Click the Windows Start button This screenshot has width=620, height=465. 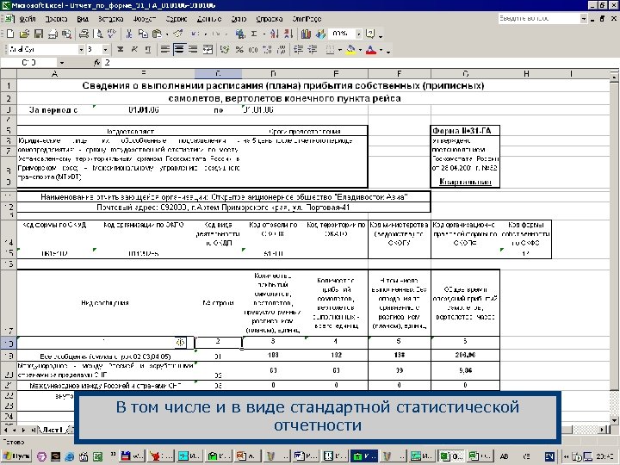click(17, 456)
